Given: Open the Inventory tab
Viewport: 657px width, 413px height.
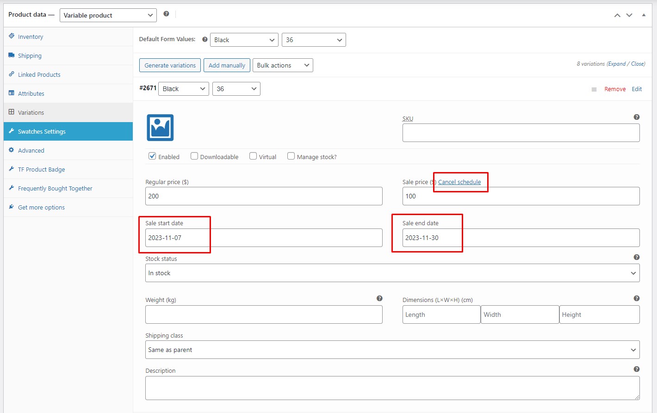Looking at the screenshot, I should pyautogui.click(x=68, y=37).
